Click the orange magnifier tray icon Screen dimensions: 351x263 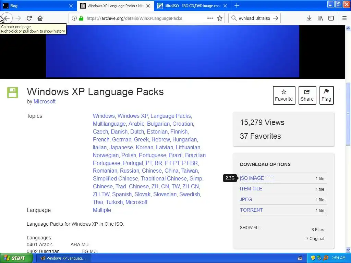pyautogui.click(x=326, y=258)
